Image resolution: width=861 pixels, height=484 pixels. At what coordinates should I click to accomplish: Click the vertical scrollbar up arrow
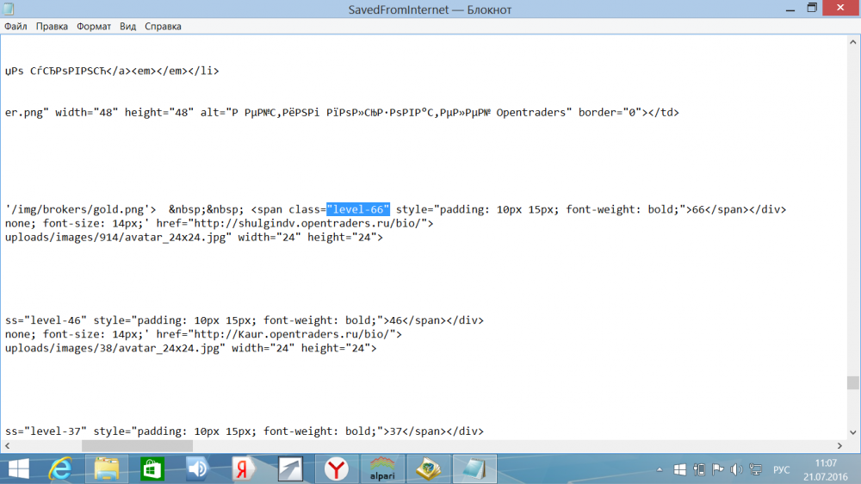click(x=852, y=42)
